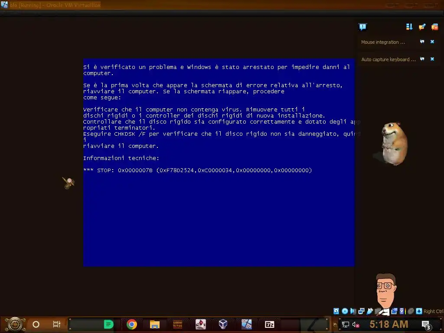Click the virtualization V status icon

(402, 311)
